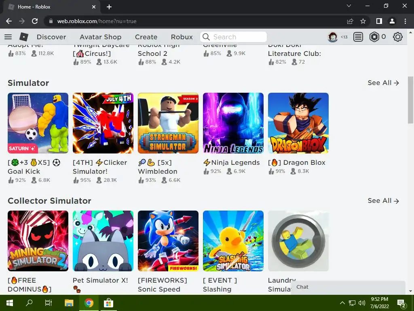
Task: Open the Laundry Simulator thumbnail
Action: (x=298, y=241)
